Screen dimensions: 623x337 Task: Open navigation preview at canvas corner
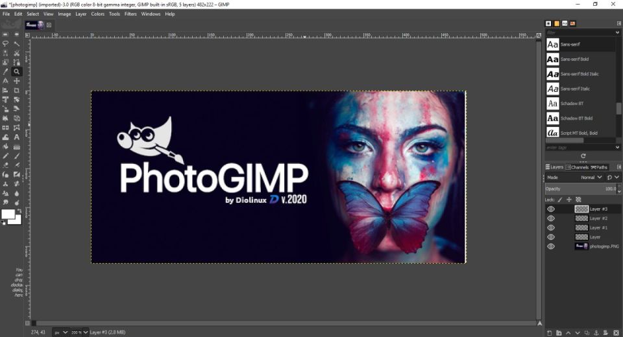click(539, 323)
